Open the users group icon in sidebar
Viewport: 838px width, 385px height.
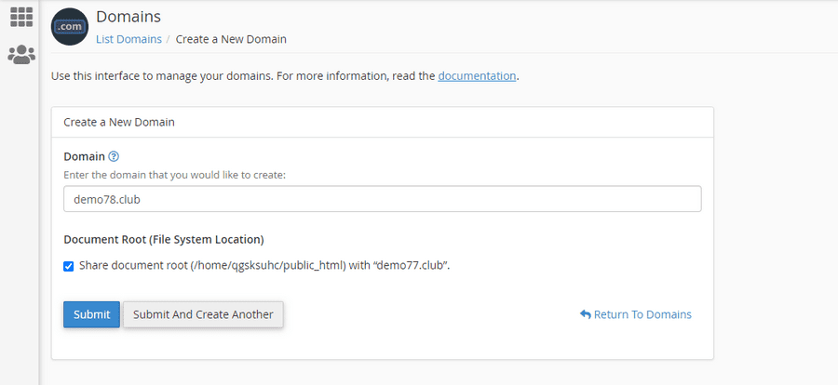21,54
